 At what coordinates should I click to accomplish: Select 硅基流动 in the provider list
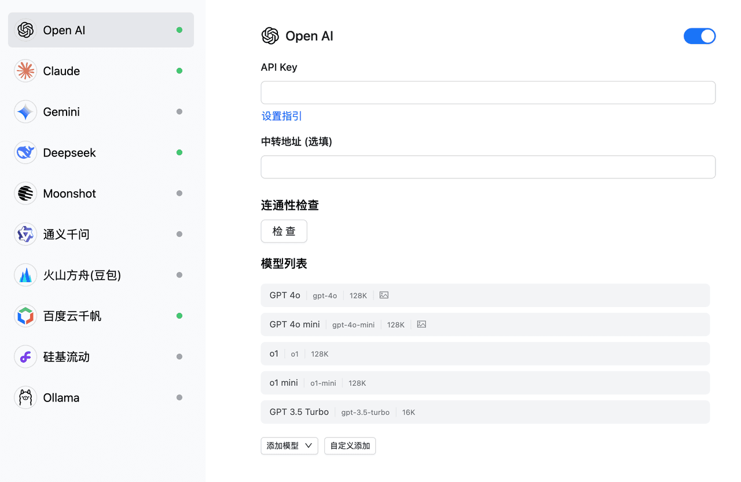point(101,357)
